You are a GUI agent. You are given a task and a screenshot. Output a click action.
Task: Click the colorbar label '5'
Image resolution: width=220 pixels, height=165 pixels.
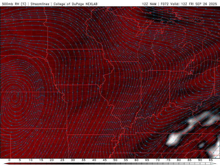click(x=20, y=160)
